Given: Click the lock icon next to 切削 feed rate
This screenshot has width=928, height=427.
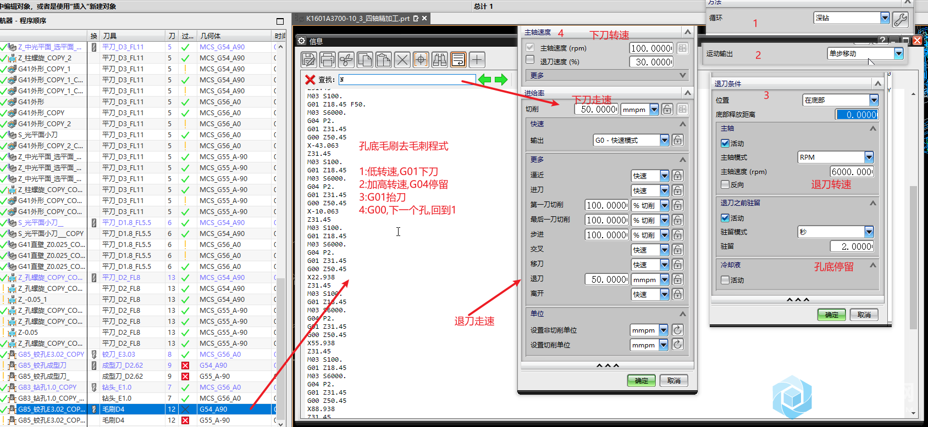Looking at the screenshot, I should pos(667,109).
